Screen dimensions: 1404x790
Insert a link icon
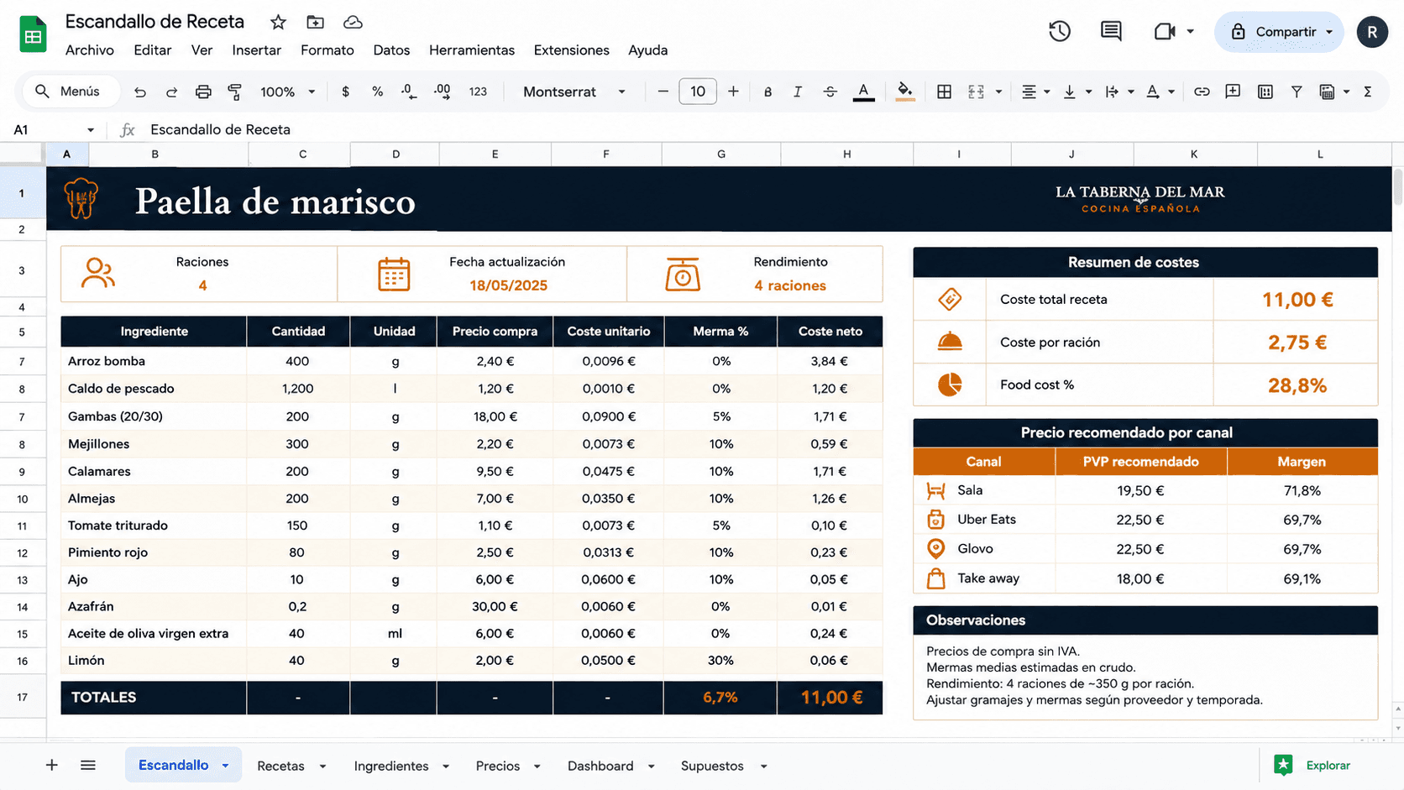[x=1202, y=92]
